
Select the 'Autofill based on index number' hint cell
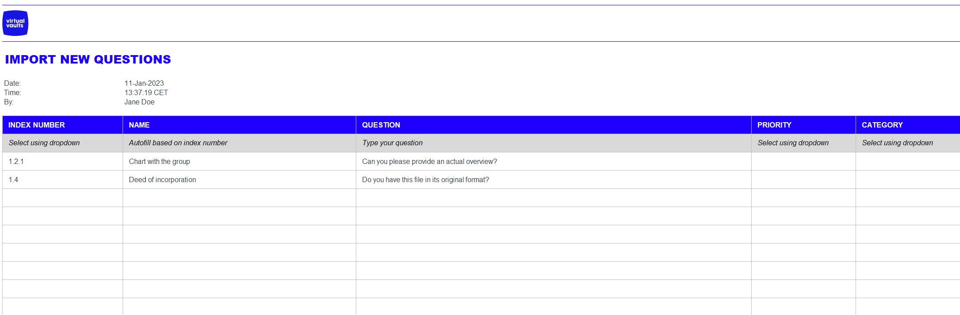(239, 143)
